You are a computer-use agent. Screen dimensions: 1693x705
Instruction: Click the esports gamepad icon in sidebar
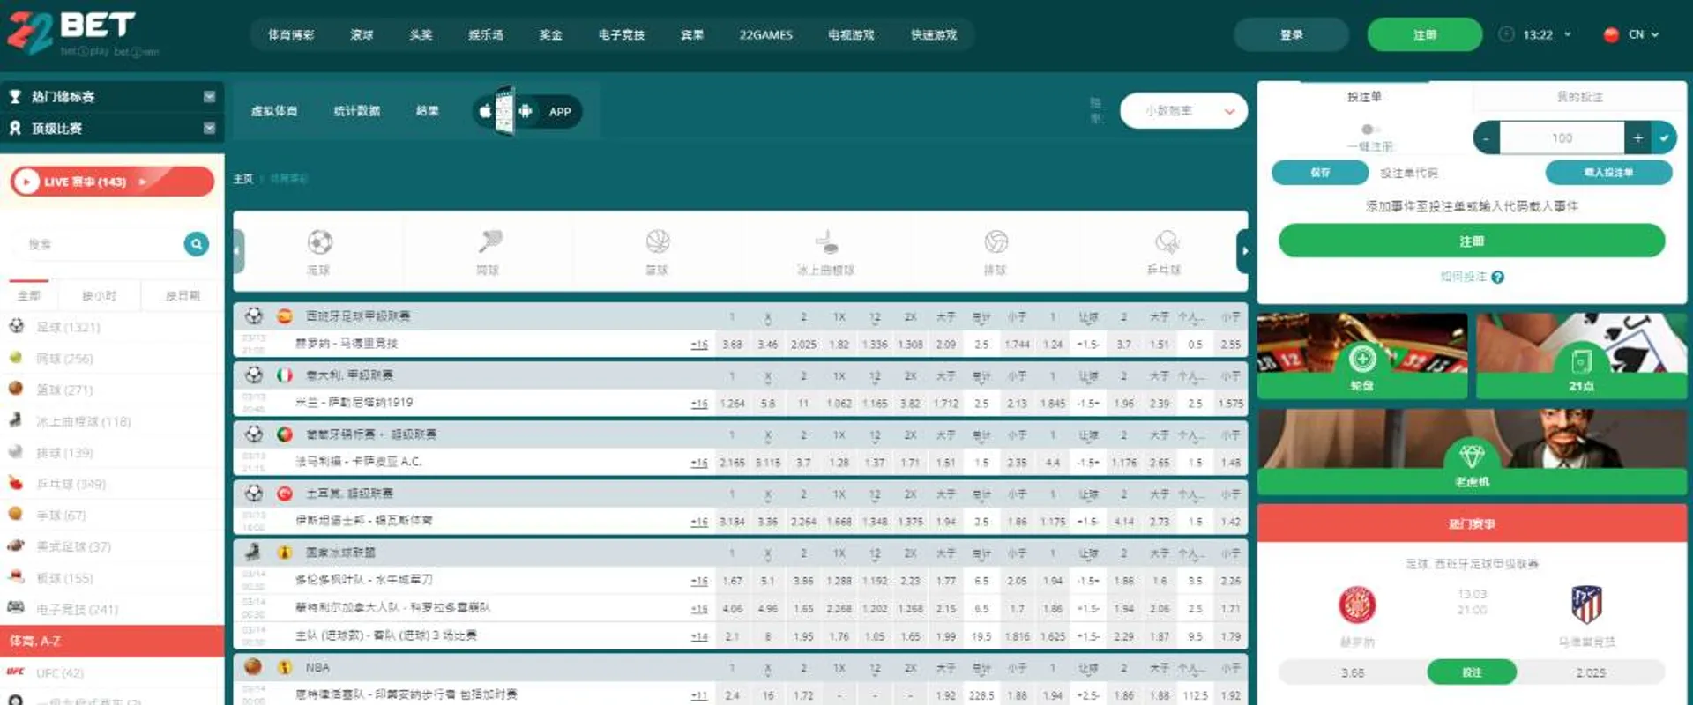pyautogui.click(x=16, y=607)
